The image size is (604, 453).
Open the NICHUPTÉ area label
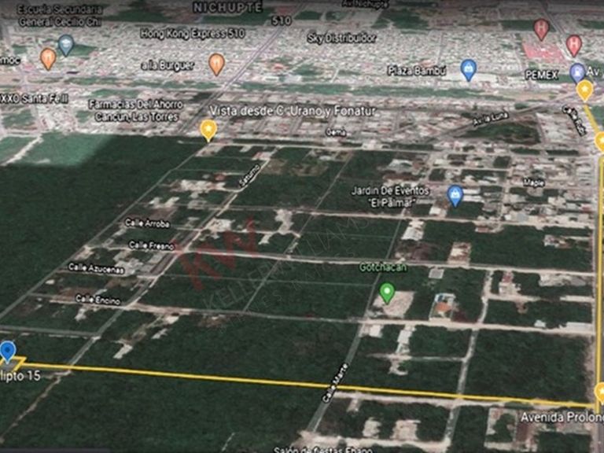(x=227, y=7)
